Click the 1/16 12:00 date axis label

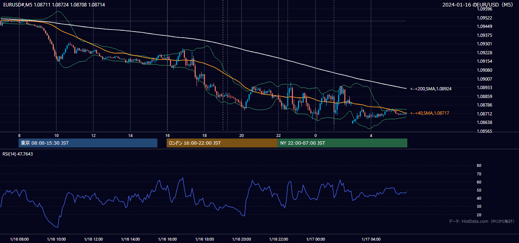tap(93, 239)
